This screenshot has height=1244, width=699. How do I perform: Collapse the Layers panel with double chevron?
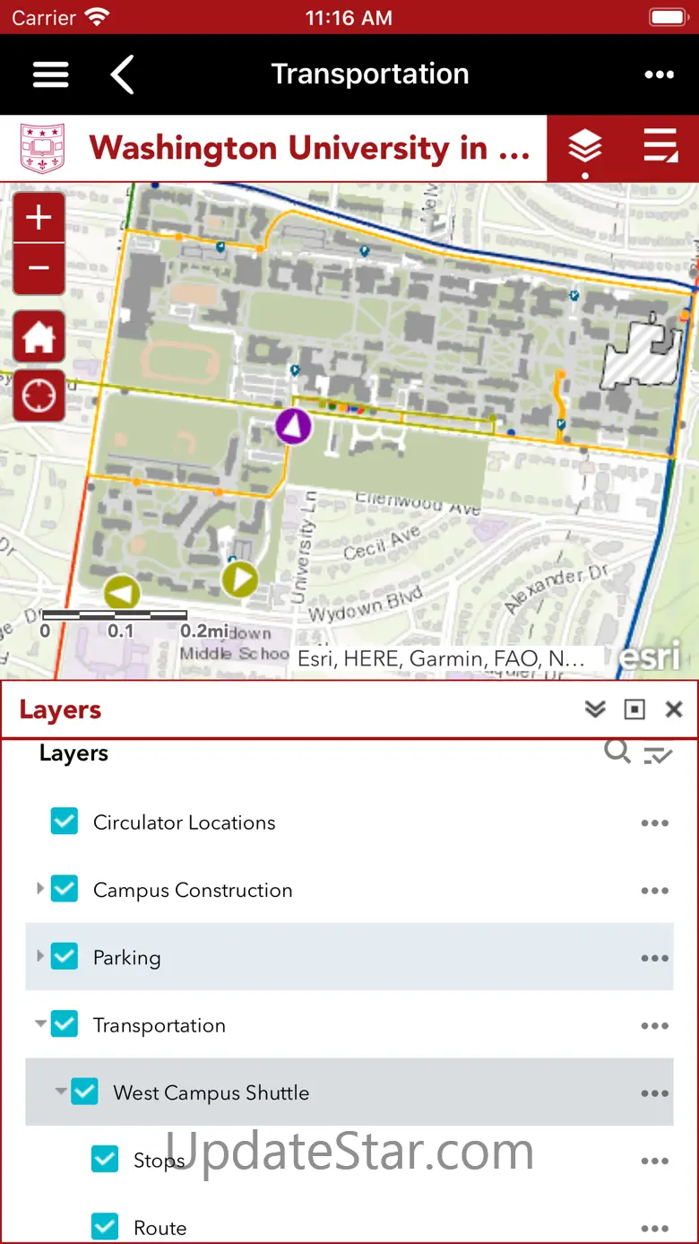[595, 709]
